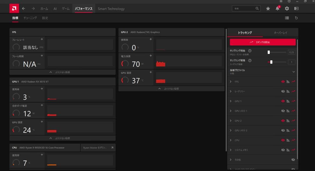Go back with the left arrow
Viewport: 315px width, 171px height.
click(x=24, y=9)
